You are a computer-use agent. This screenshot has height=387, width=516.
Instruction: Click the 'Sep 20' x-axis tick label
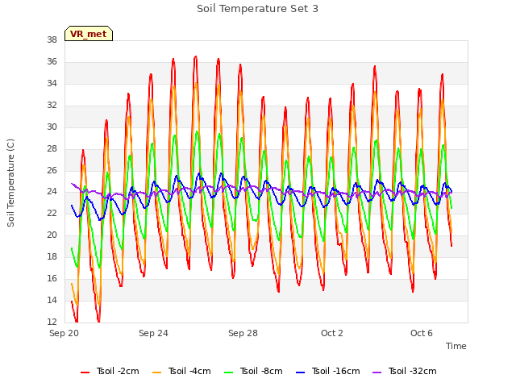click(x=64, y=333)
